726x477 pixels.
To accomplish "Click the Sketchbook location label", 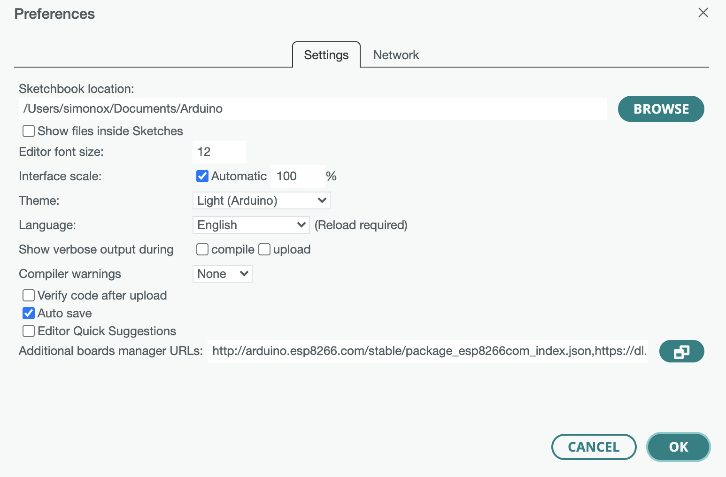I will tap(77, 89).
